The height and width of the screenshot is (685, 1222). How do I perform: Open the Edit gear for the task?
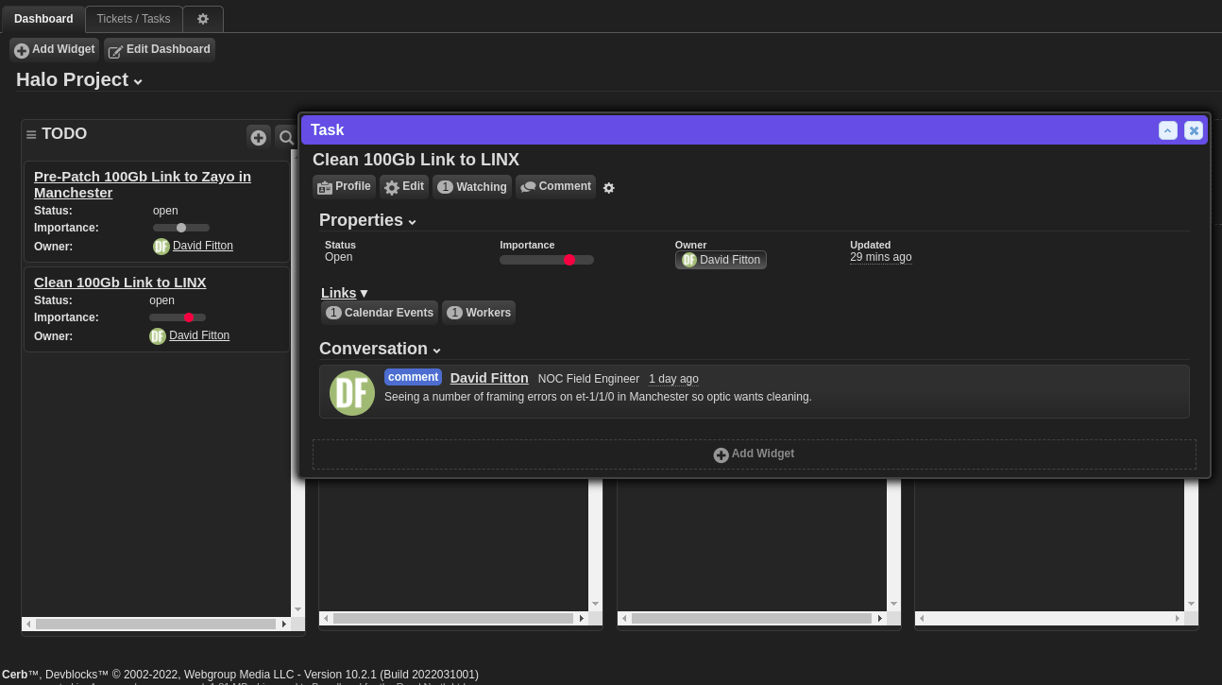(403, 186)
